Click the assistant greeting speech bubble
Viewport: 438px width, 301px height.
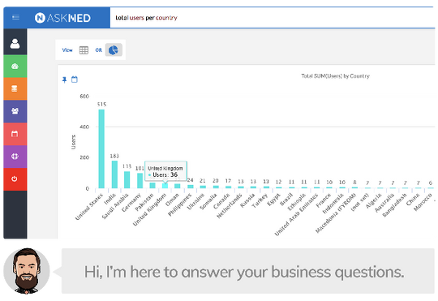click(x=247, y=271)
